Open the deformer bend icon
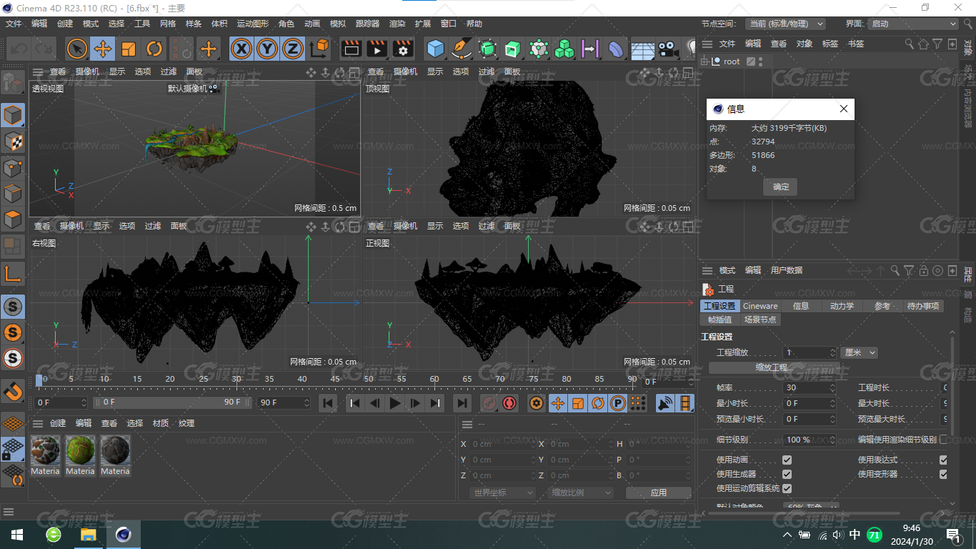 click(615, 49)
